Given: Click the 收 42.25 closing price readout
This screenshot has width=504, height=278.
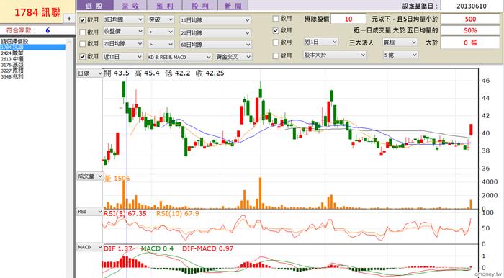Looking at the screenshot, I should pyautogui.click(x=210, y=73).
